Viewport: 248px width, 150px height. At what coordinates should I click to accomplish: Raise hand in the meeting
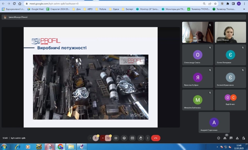coord(141,138)
